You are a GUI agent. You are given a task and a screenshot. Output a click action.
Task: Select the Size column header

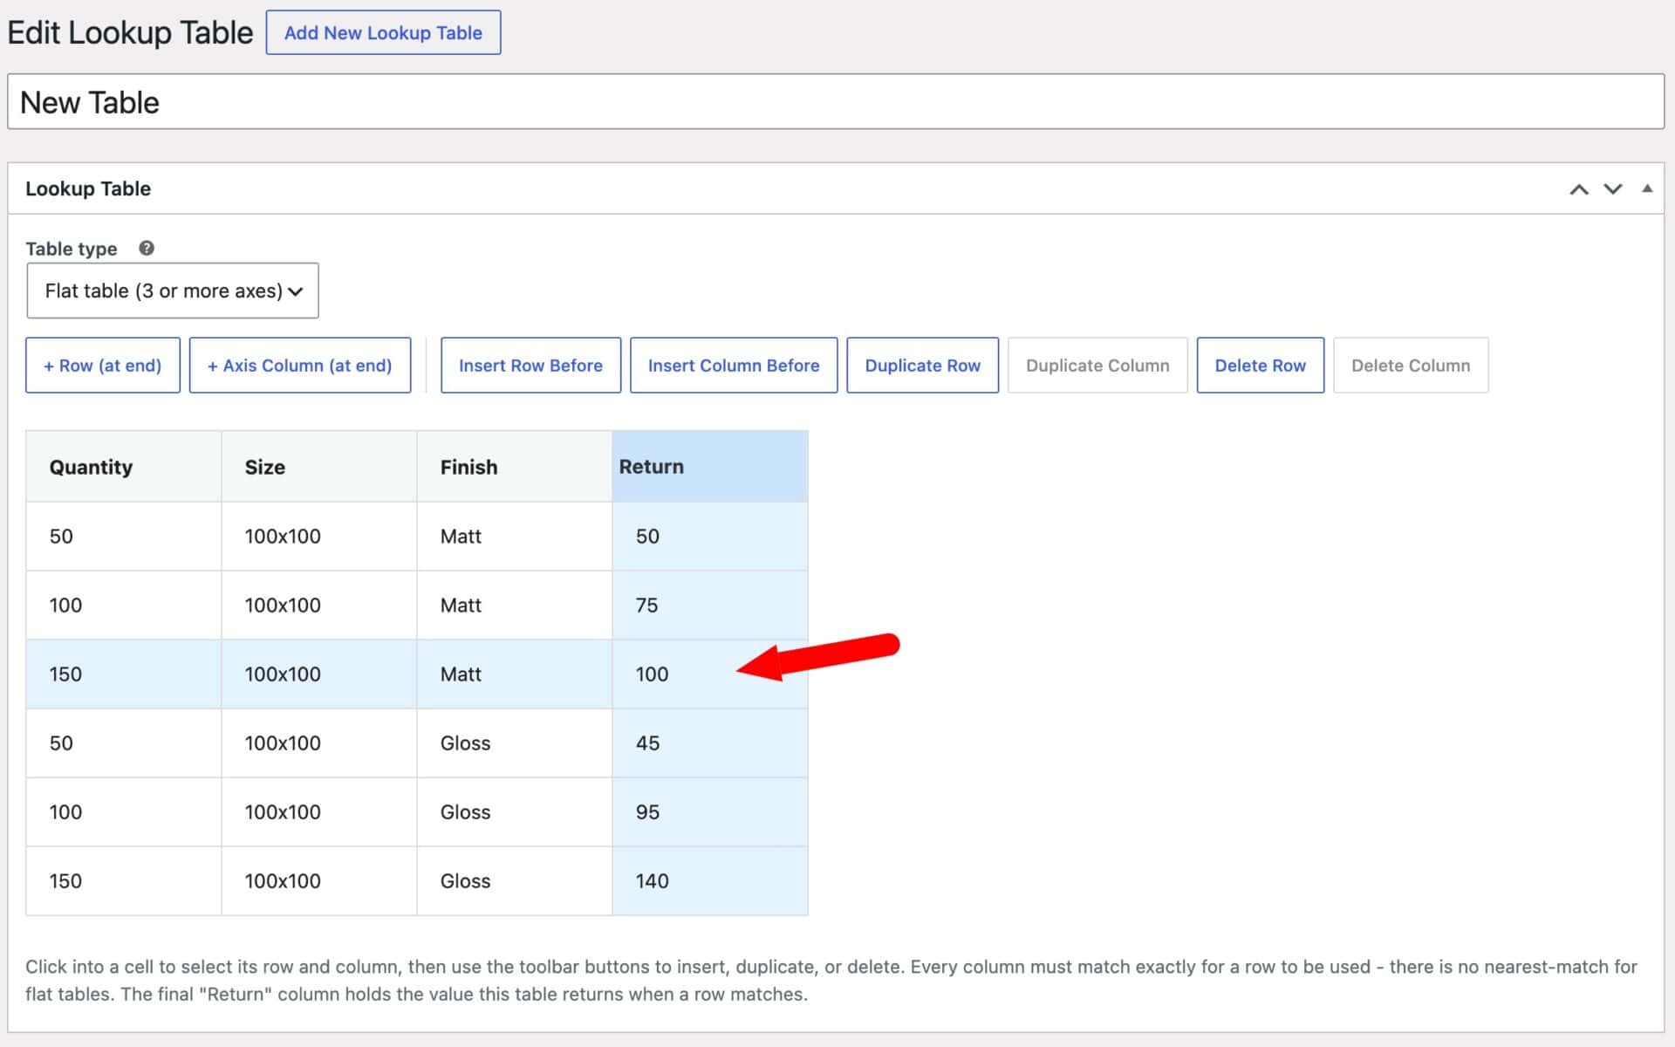[319, 467]
